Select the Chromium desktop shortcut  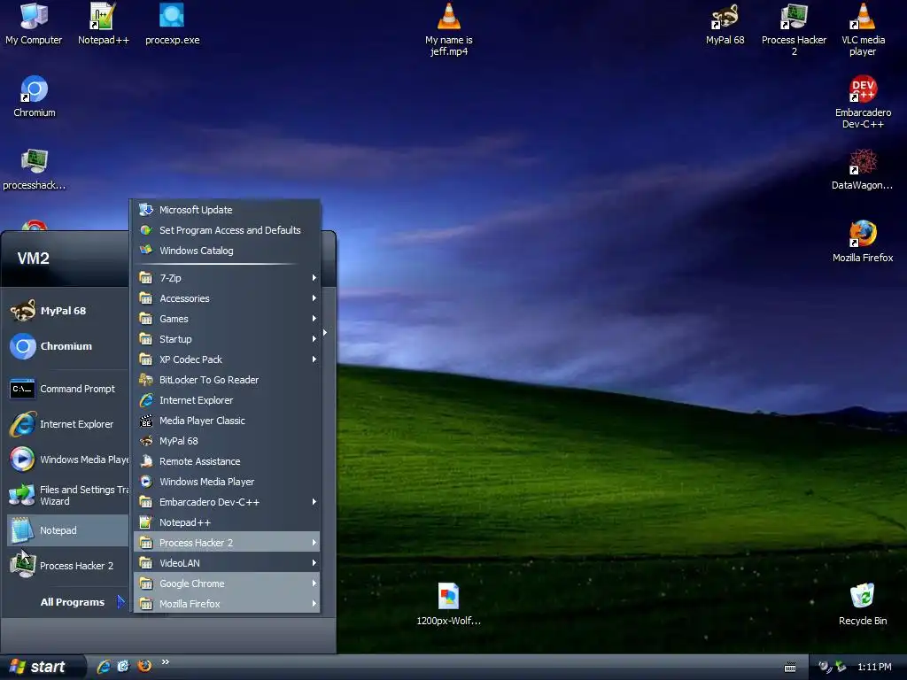point(35,97)
